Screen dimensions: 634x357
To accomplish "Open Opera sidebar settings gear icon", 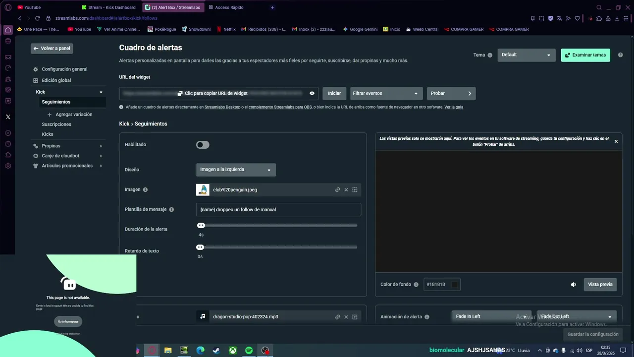I will 8,166.
